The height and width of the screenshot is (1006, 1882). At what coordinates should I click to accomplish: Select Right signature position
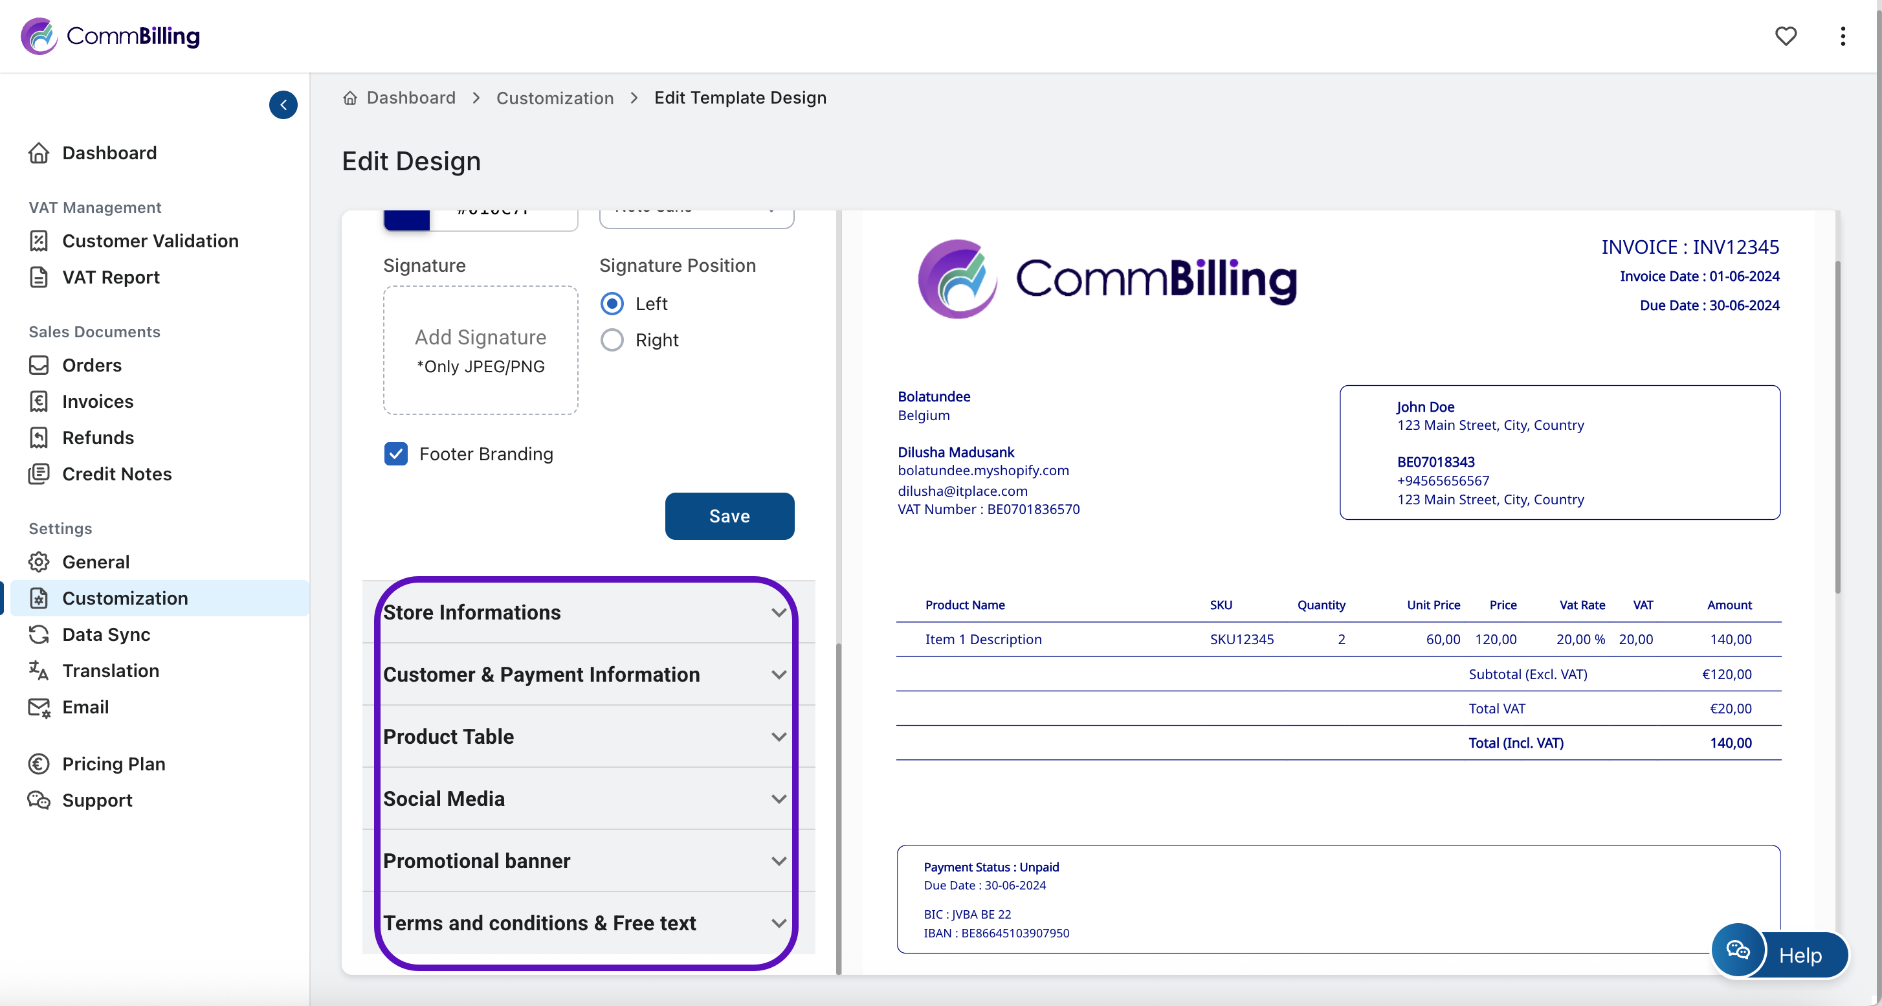(612, 340)
